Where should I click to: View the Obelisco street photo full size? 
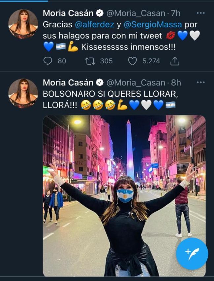(124, 196)
